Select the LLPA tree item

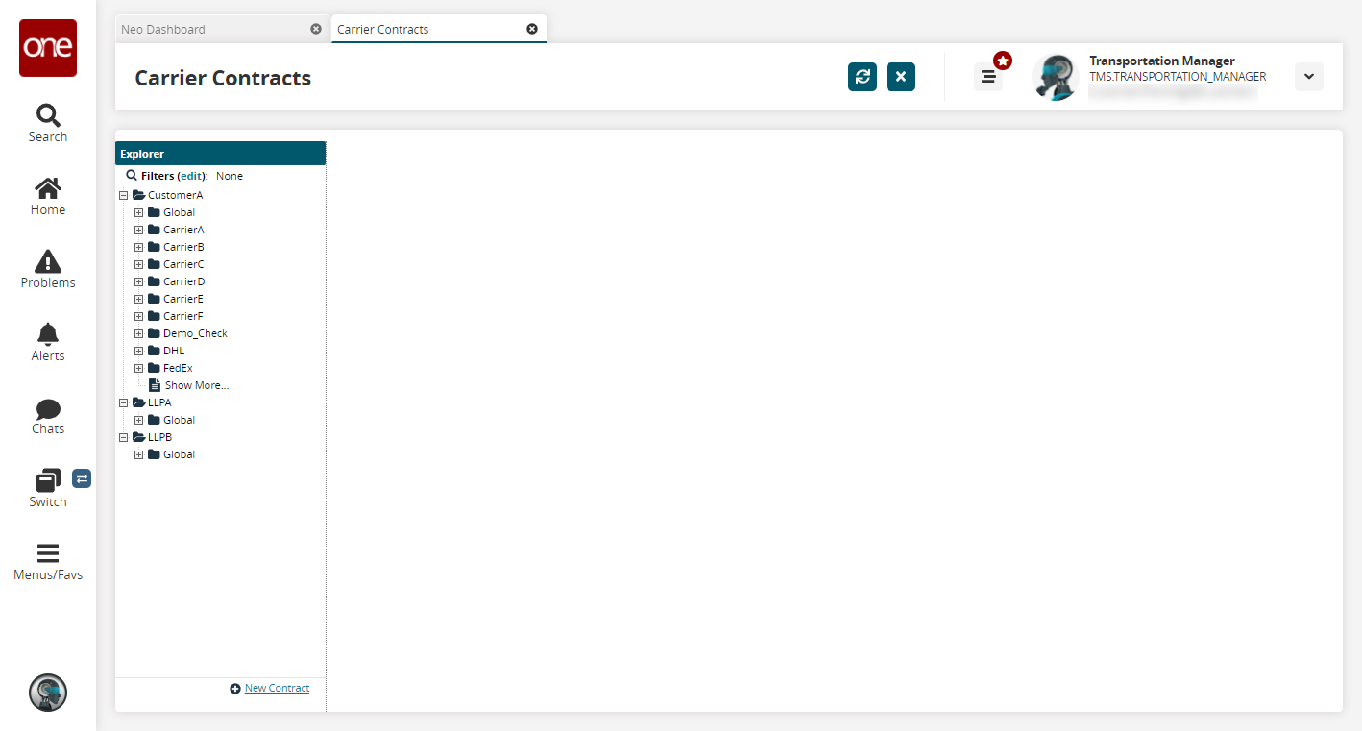tap(159, 402)
